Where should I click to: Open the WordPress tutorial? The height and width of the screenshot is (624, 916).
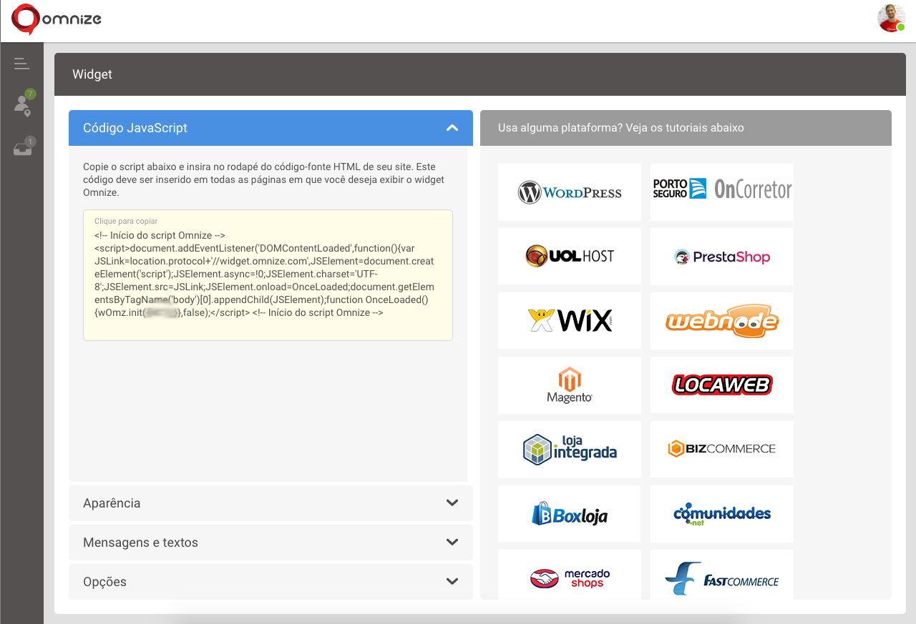570,192
